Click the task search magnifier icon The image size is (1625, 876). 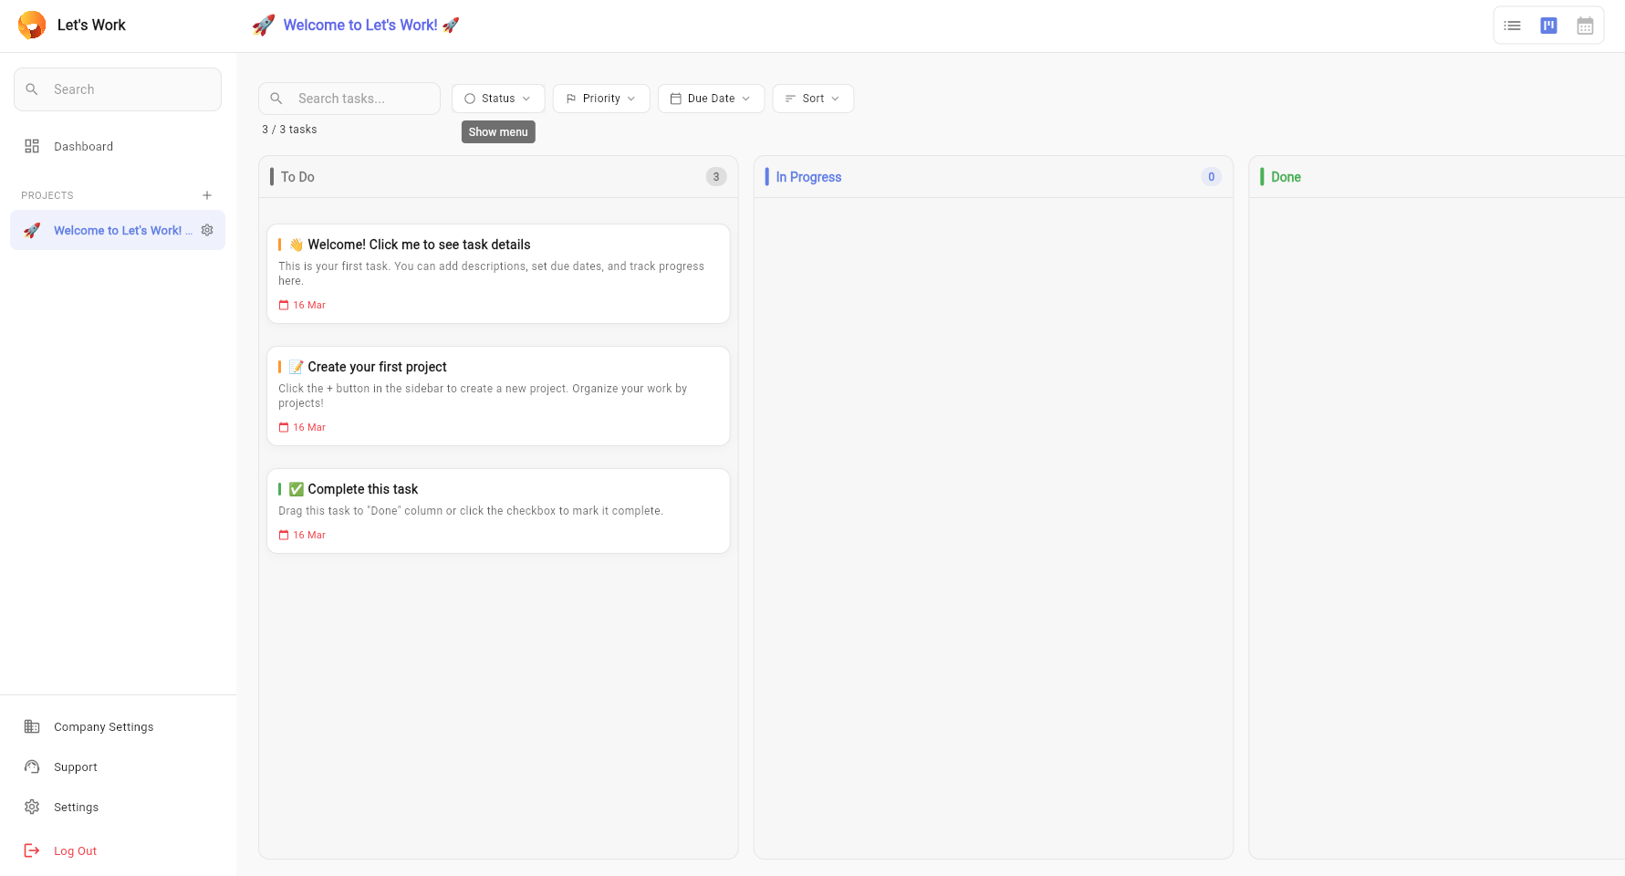click(x=276, y=99)
